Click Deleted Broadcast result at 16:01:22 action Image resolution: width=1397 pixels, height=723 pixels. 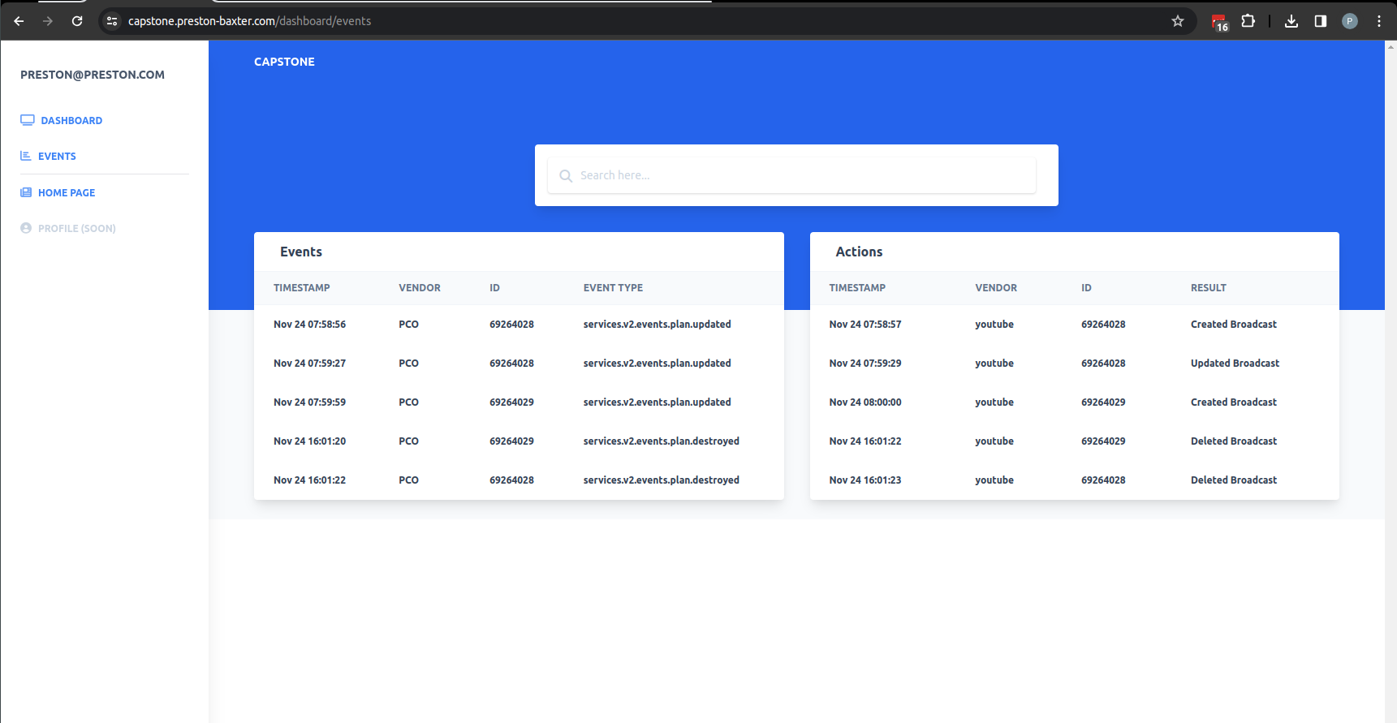tap(1234, 441)
